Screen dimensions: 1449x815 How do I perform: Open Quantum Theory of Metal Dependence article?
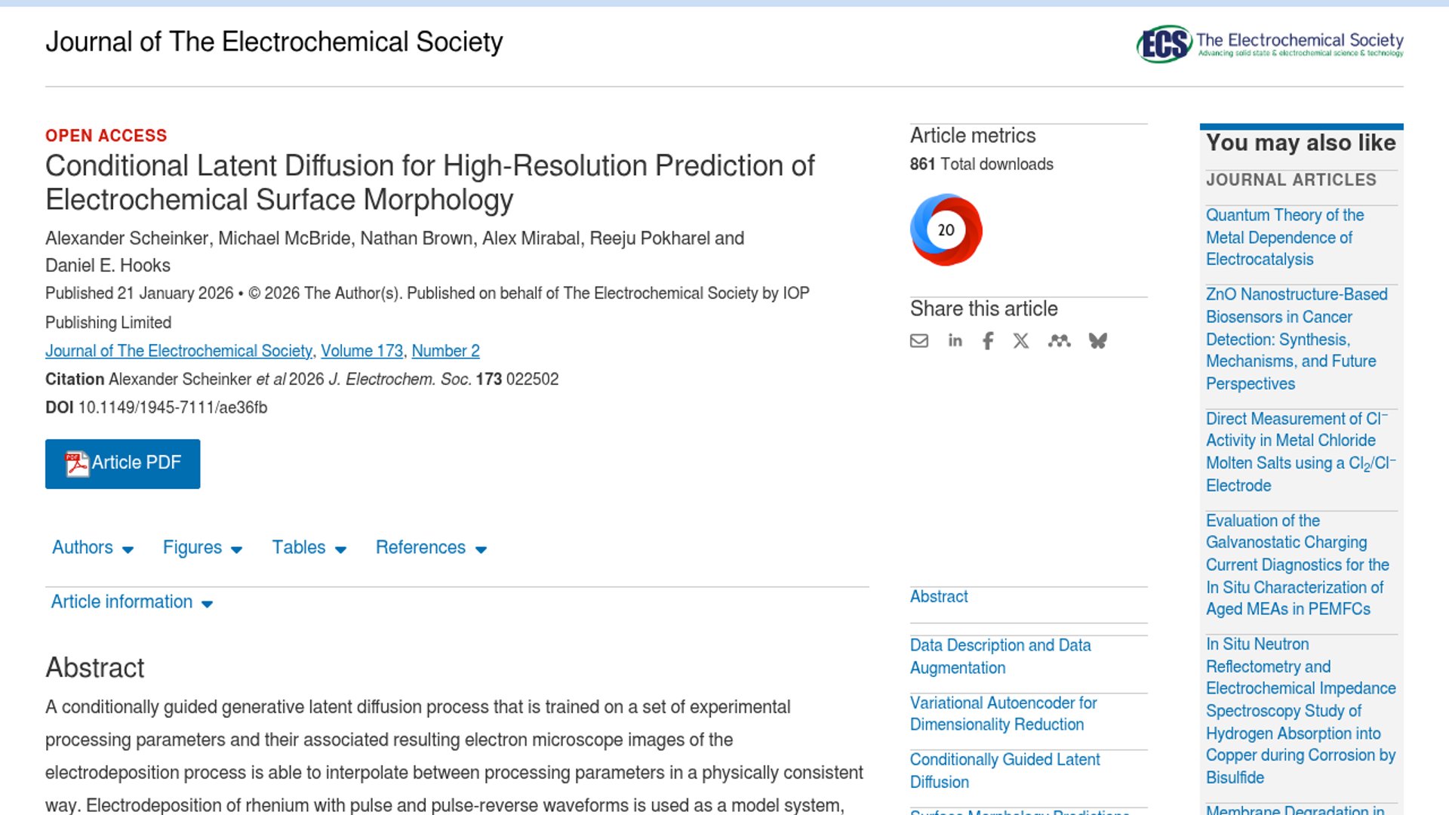click(x=1284, y=237)
